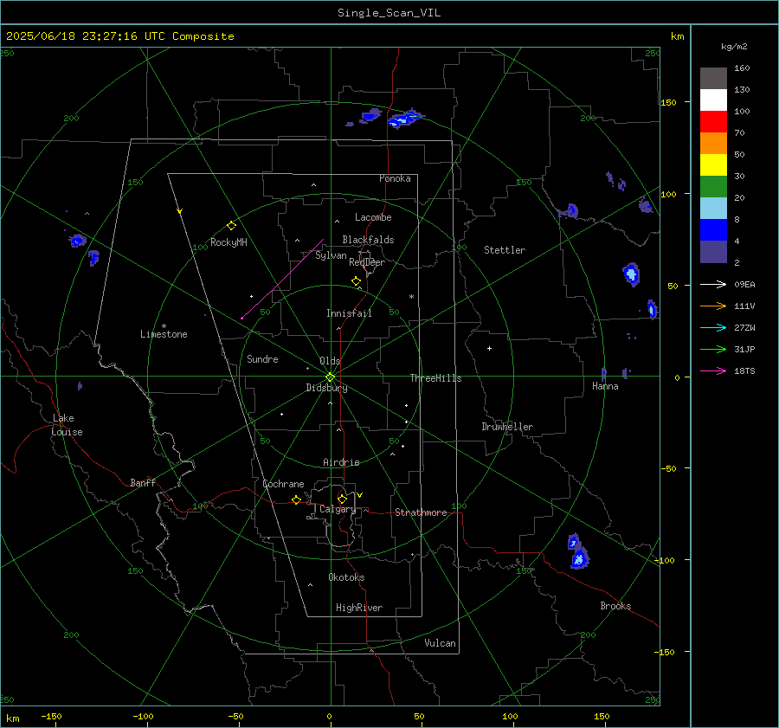Screen dimensions: 779x728
Task: Click the white plus marker south of Stettler
Action: (489, 348)
